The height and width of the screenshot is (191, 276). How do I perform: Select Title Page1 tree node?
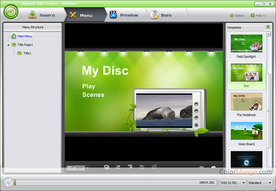pyautogui.click(x=25, y=45)
